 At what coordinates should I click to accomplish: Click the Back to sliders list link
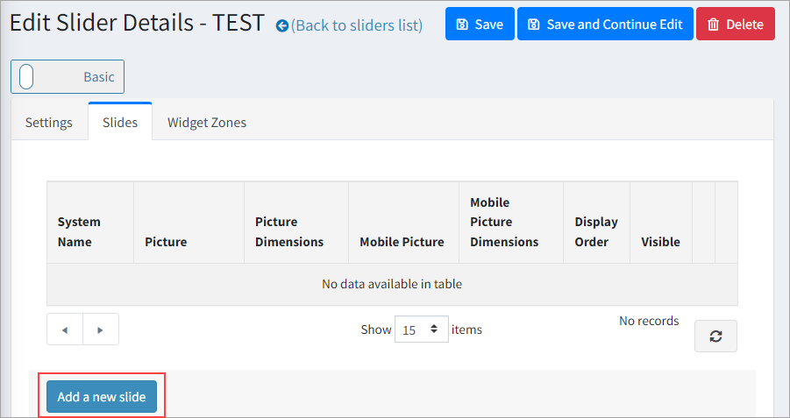coord(349,25)
